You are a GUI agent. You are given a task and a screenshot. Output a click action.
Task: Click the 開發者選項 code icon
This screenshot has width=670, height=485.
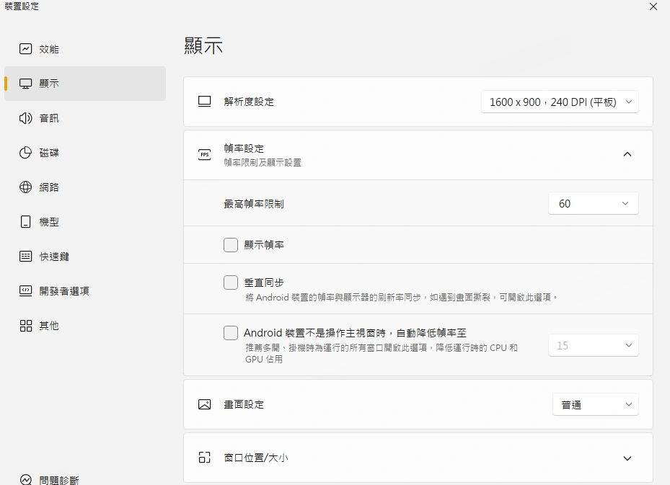[26, 290]
